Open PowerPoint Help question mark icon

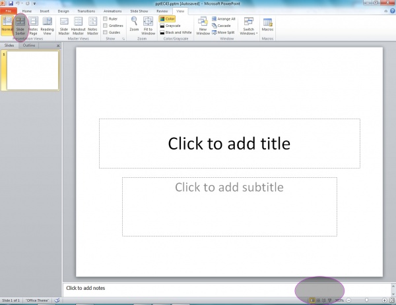(x=393, y=11)
